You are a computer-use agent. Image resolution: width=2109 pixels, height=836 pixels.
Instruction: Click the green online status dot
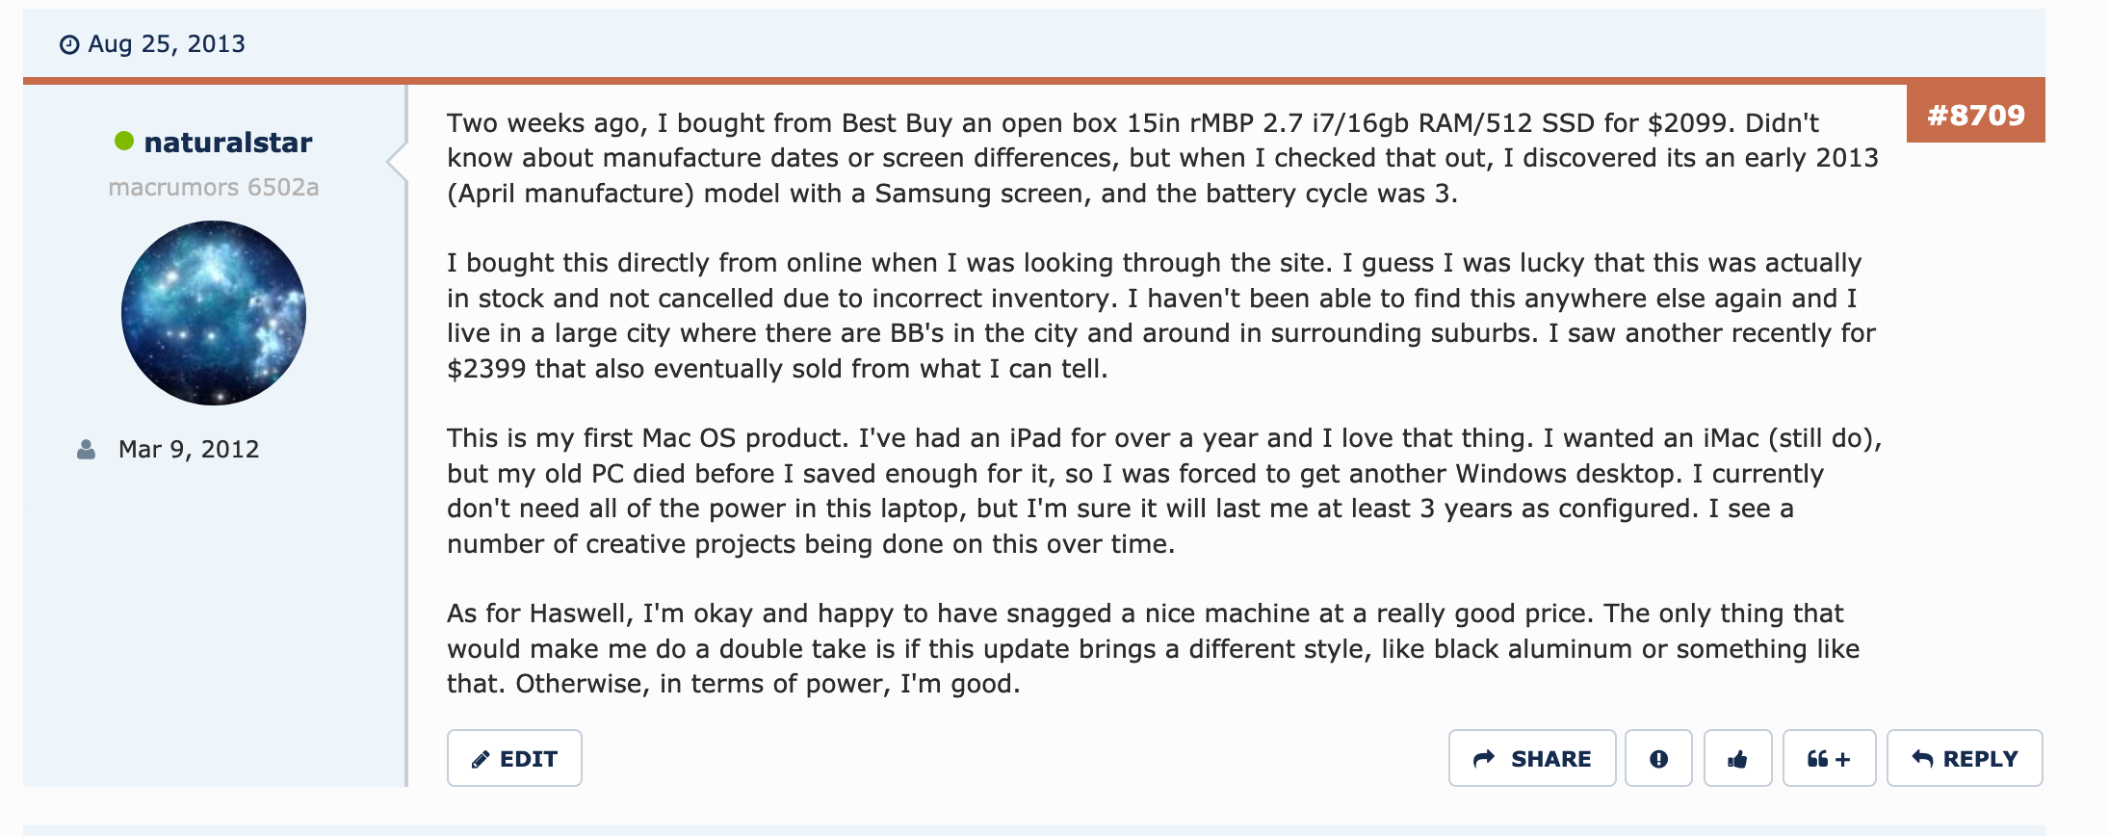[x=124, y=142]
